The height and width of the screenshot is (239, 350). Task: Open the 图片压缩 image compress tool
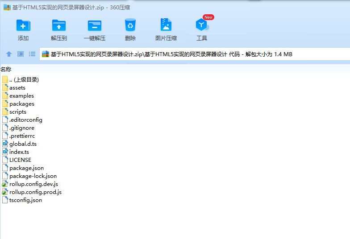coord(166,25)
